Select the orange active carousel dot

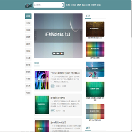click(60, 54)
